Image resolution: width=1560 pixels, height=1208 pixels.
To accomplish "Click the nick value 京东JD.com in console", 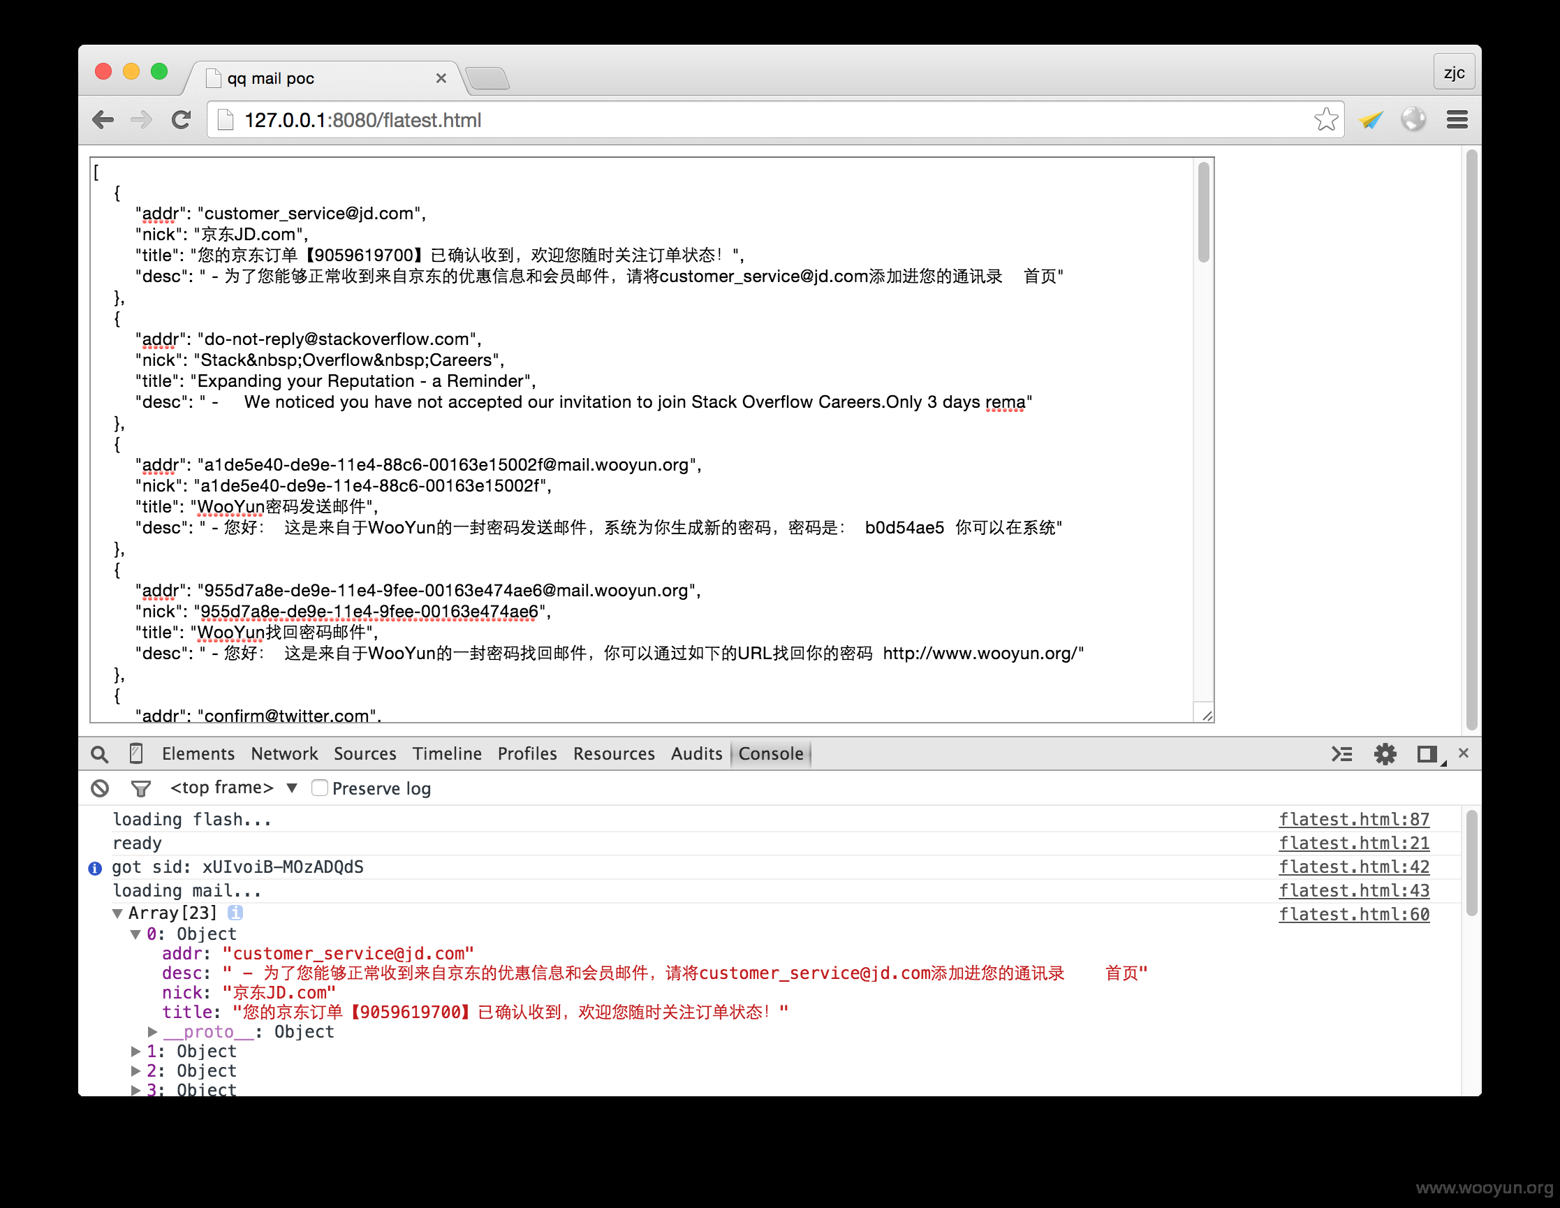I will (x=279, y=992).
